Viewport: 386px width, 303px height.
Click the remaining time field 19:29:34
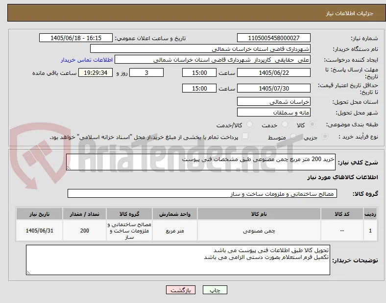point(96,73)
